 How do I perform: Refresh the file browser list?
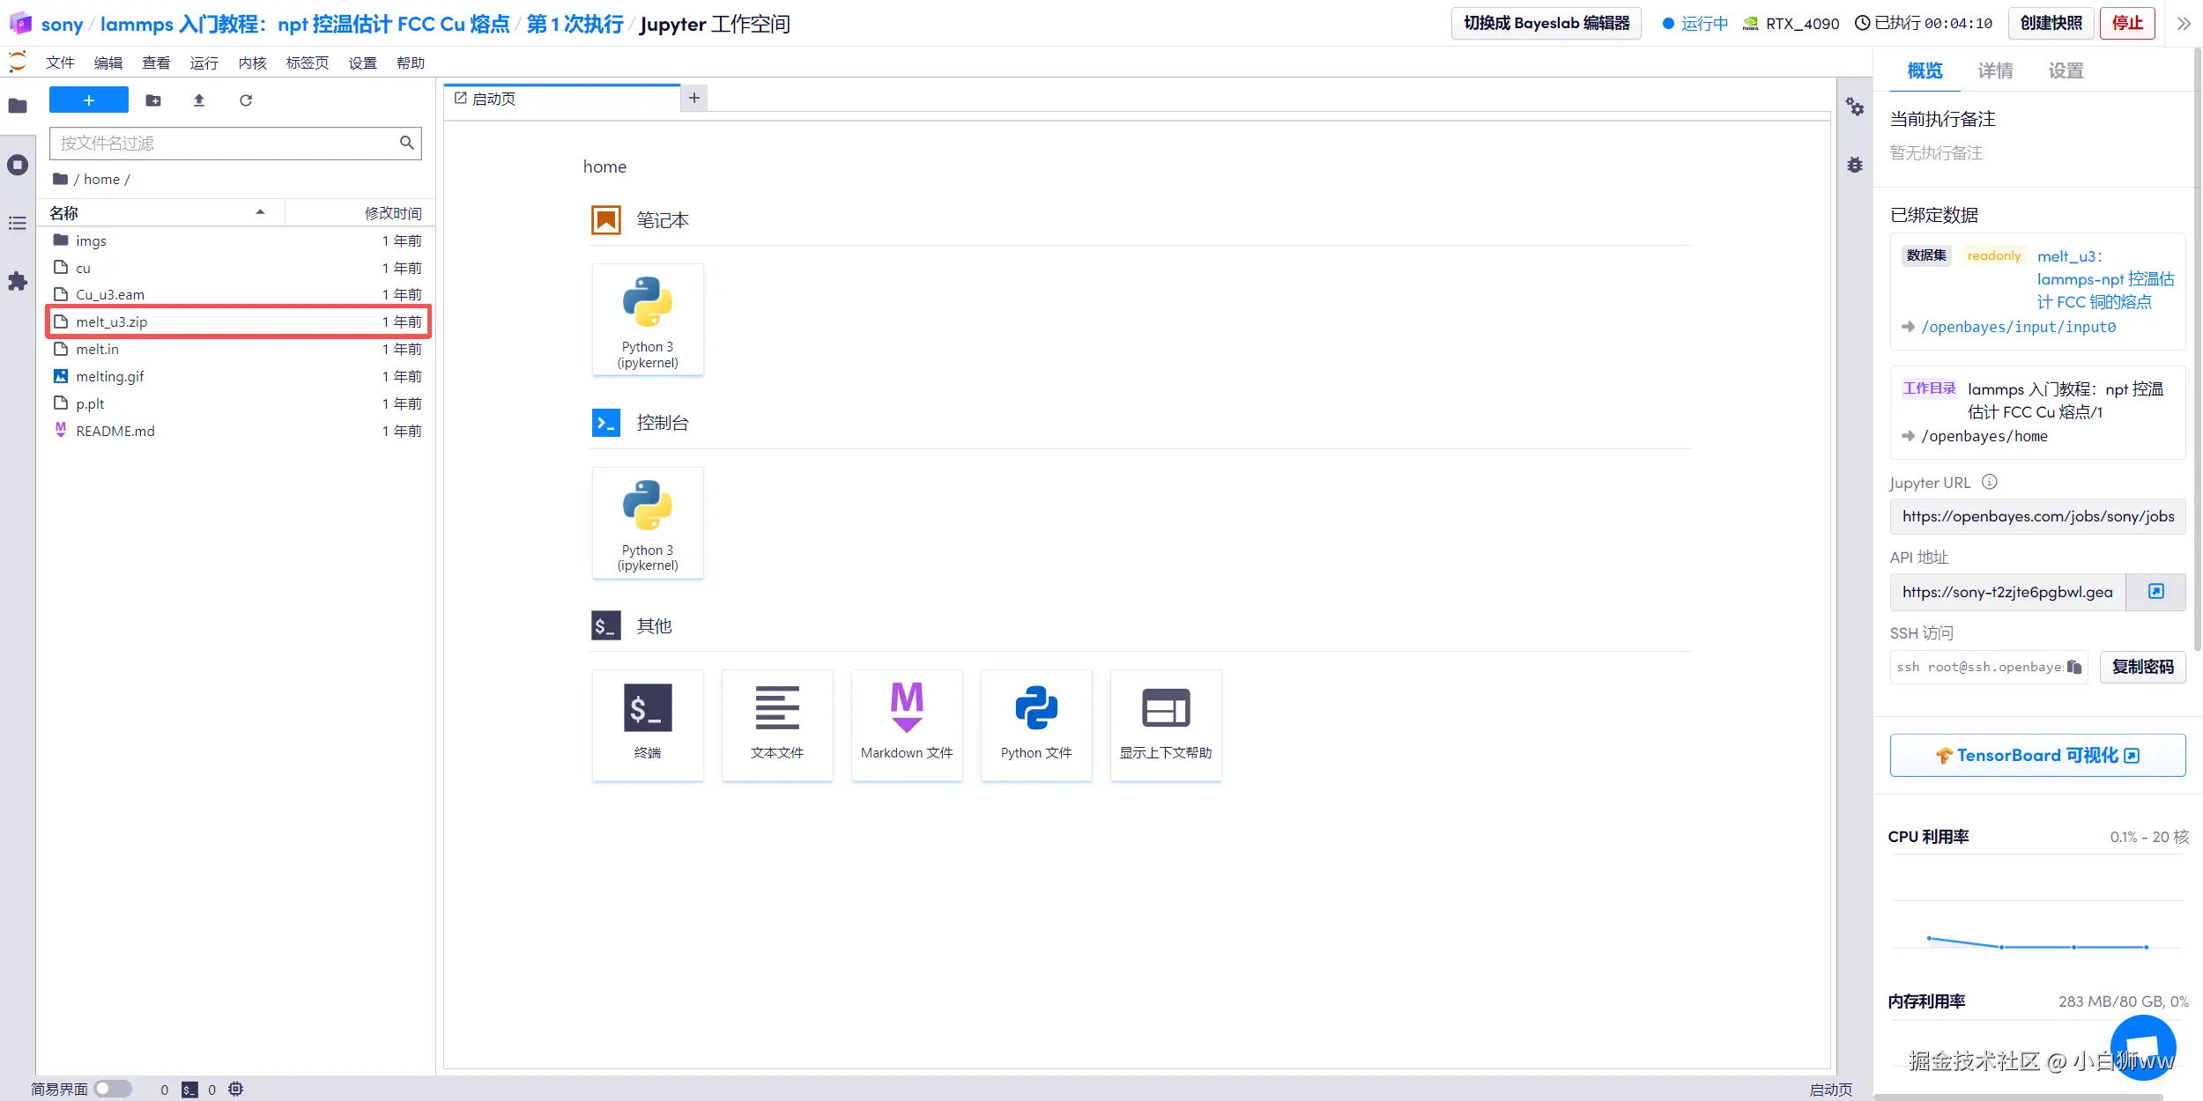click(x=246, y=100)
